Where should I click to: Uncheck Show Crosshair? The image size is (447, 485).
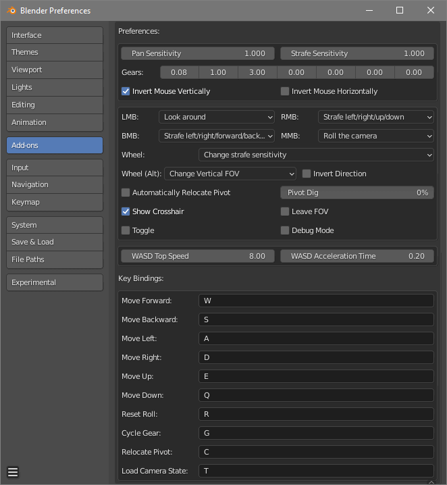pos(126,211)
